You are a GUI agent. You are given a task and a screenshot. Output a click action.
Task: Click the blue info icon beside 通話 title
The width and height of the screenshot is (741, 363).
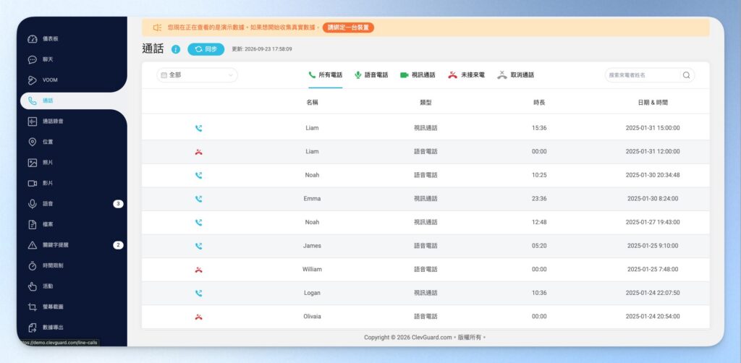pyautogui.click(x=176, y=50)
